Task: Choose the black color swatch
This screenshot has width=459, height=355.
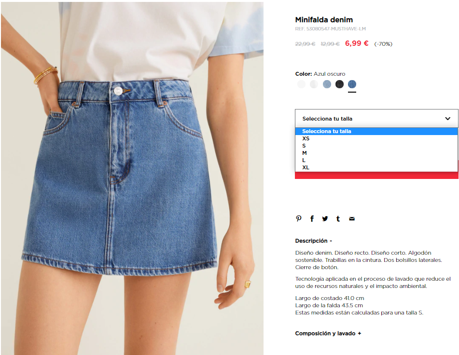Action: 339,84
